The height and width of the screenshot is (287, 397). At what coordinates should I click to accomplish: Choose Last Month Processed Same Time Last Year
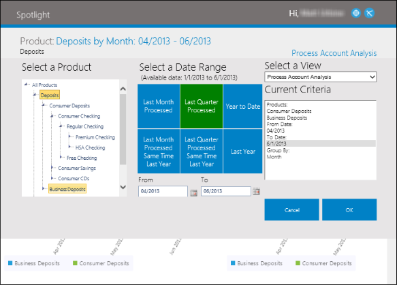coord(159,152)
